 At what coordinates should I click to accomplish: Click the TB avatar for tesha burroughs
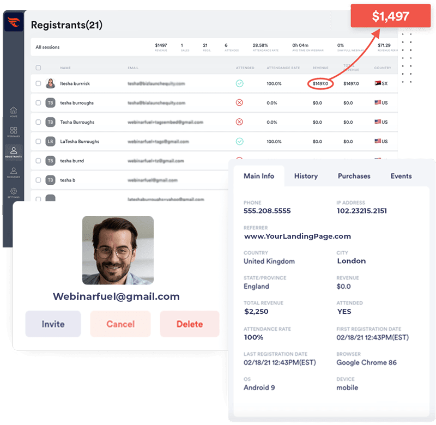coord(50,103)
